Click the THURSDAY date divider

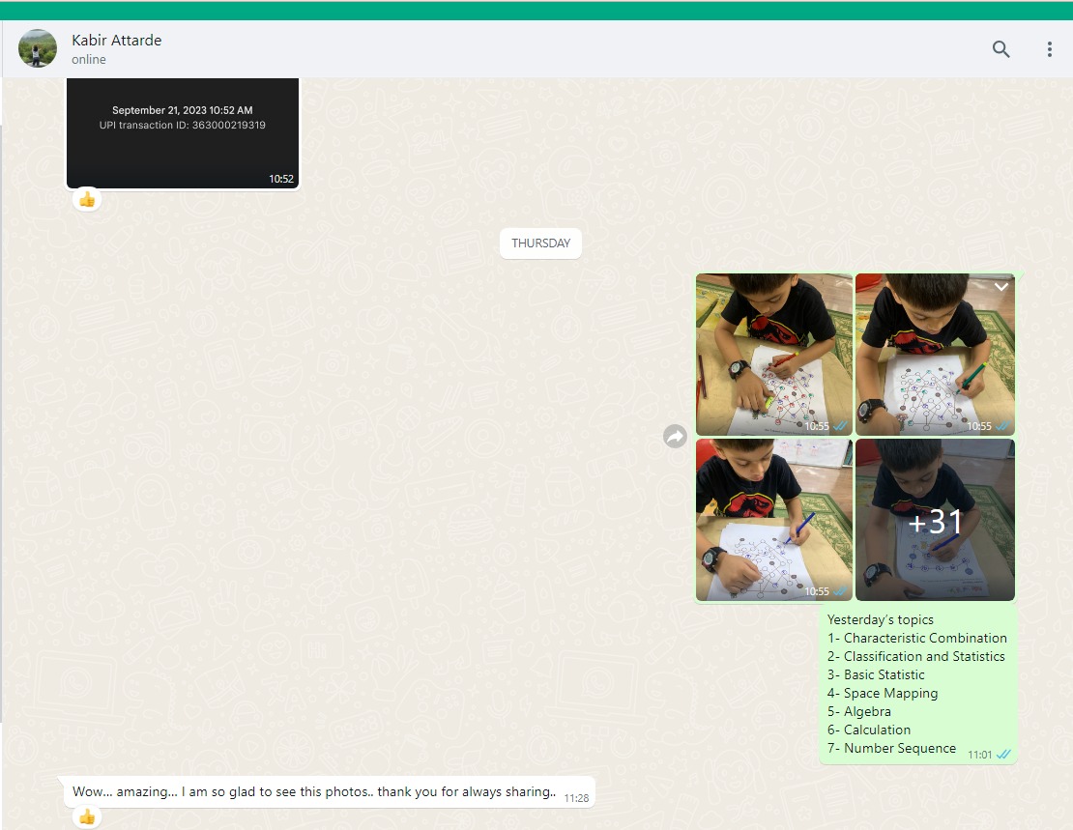[x=540, y=243]
